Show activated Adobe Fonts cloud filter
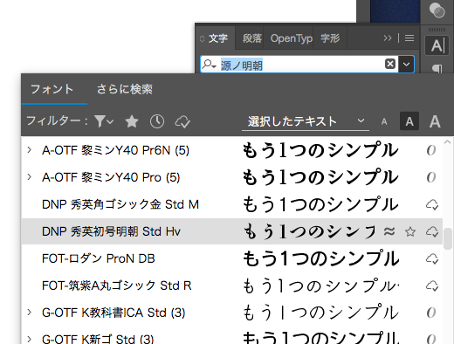Viewport: 454px width, 344px height. pos(182,121)
